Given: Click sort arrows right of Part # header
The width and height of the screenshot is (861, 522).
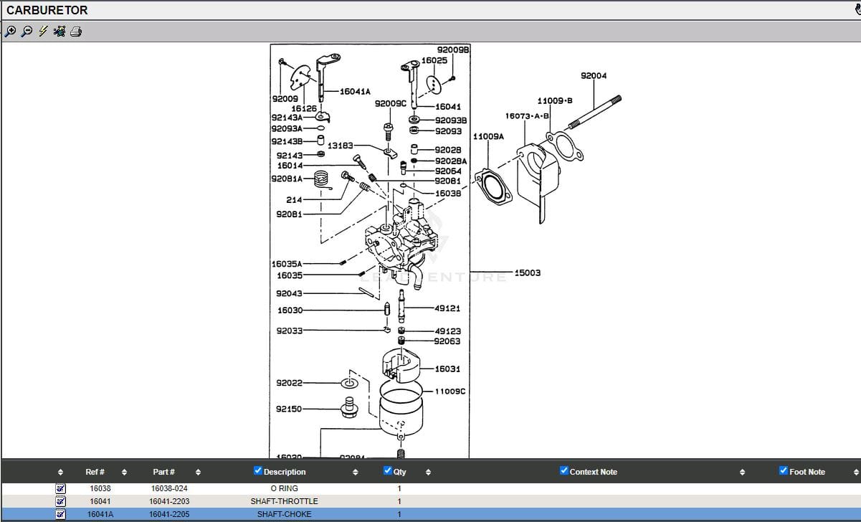Looking at the screenshot, I should click(x=198, y=473).
